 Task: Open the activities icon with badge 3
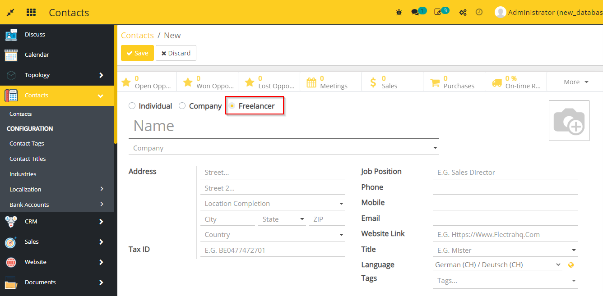(438, 13)
